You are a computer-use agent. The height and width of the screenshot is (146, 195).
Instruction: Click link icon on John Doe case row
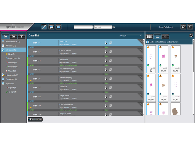click(141, 41)
